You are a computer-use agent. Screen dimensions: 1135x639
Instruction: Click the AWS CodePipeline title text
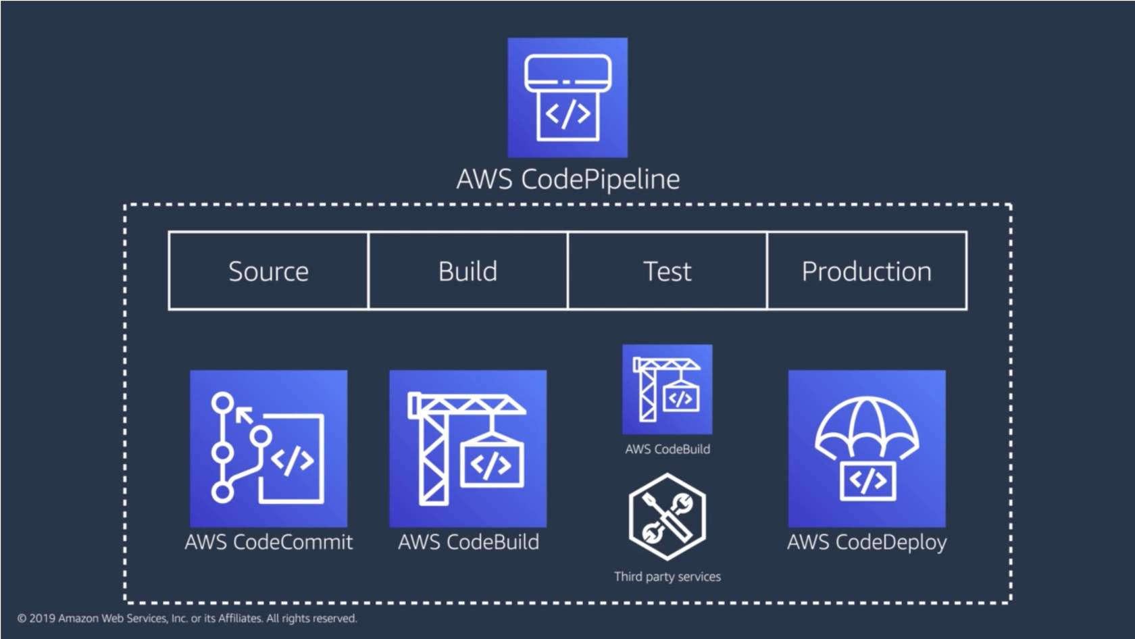pos(567,179)
